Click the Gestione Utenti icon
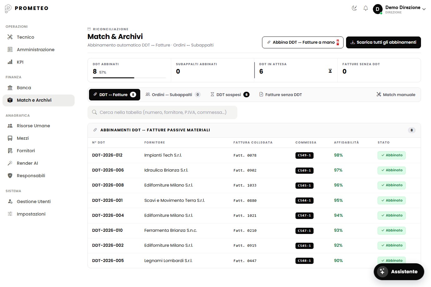The image size is (431, 287). (10, 202)
